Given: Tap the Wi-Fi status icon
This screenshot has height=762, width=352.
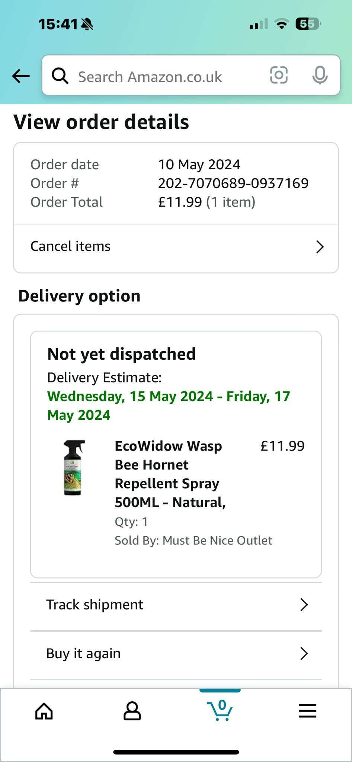Looking at the screenshot, I should (x=282, y=24).
